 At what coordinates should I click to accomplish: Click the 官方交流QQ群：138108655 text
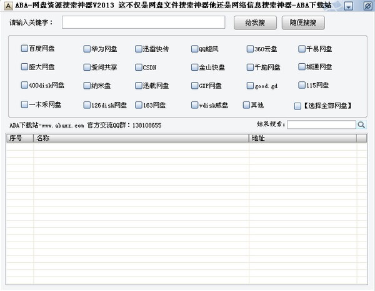pos(124,125)
